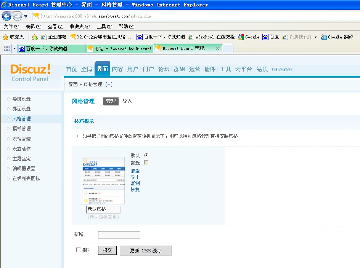Viewport: 360px width, 268px height.
Task: Open 导航设置 in the sidebar
Action: pyautogui.click(x=21, y=99)
